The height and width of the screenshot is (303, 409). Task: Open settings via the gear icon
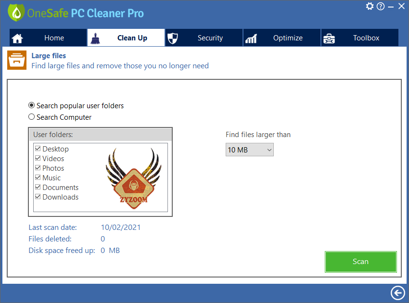[x=370, y=6]
